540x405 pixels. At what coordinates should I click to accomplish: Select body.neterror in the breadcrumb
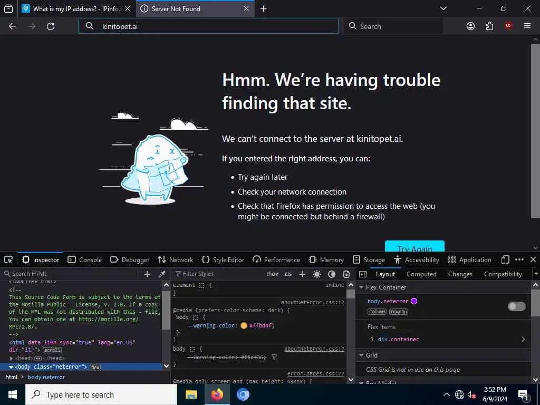pos(46,377)
